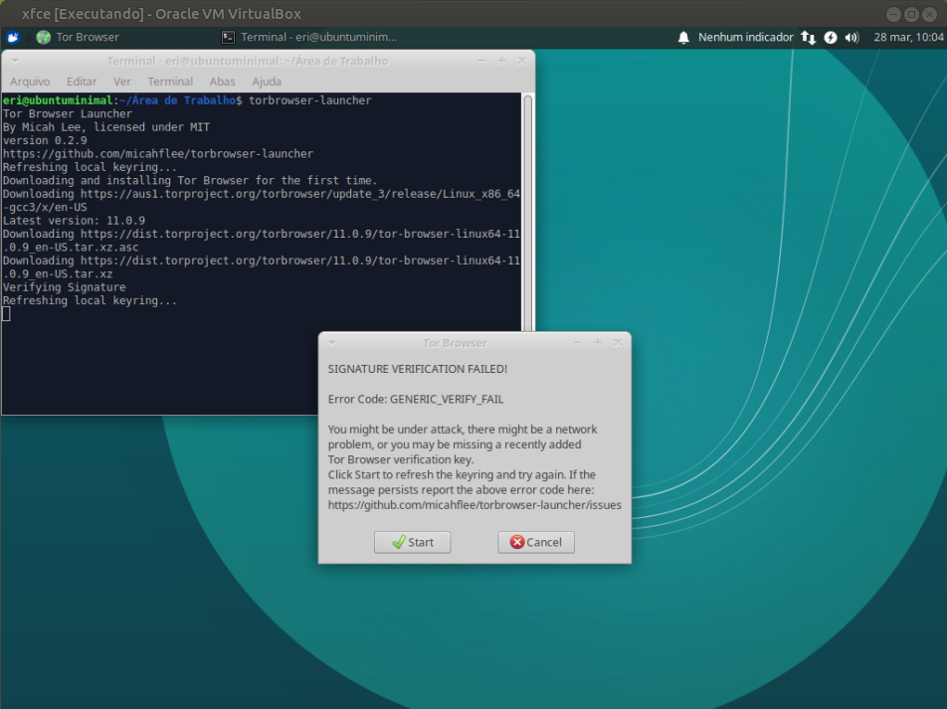Click the 'Verifying Signature' terminal line
The image size is (947, 709).
coord(64,287)
